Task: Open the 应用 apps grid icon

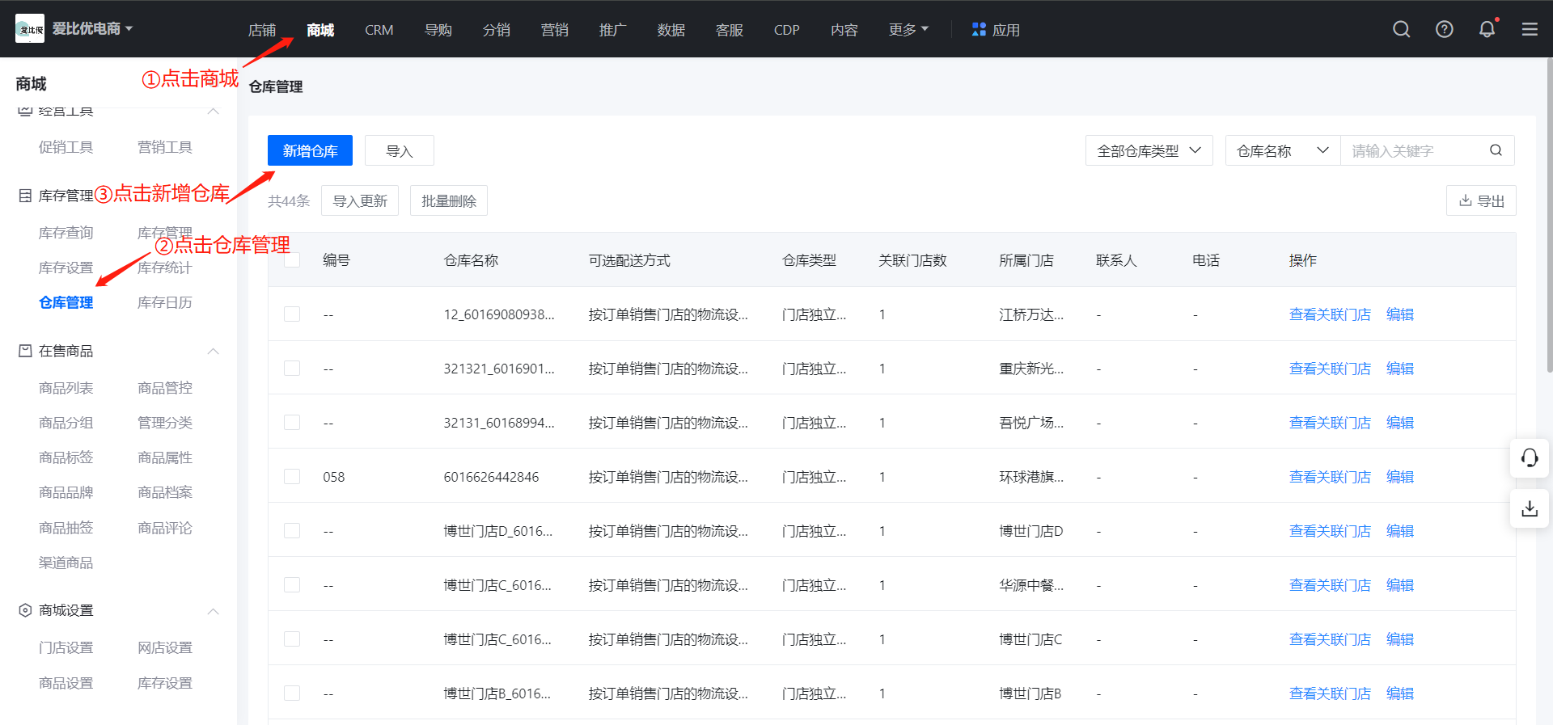Action: pos(979,29)
